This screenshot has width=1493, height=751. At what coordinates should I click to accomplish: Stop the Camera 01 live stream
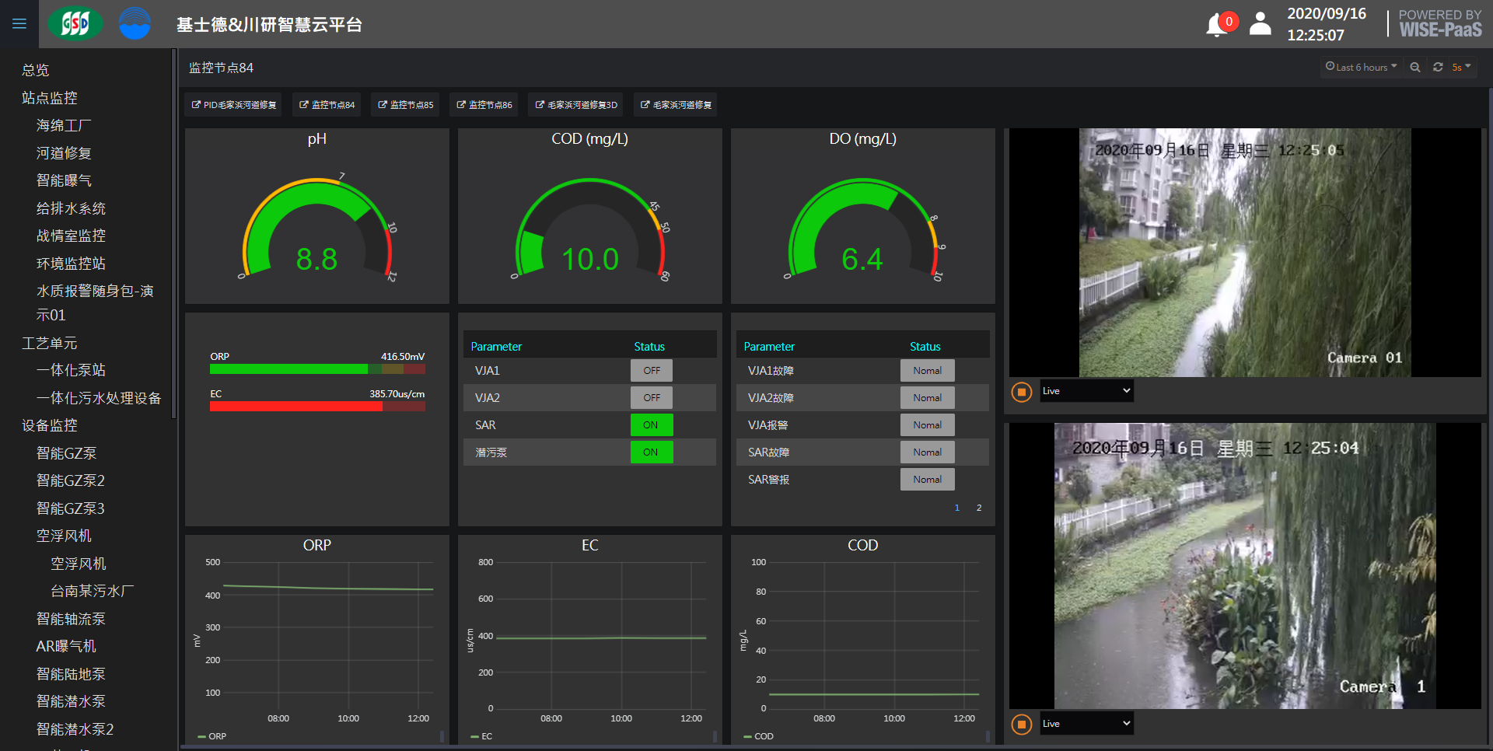1021,392
